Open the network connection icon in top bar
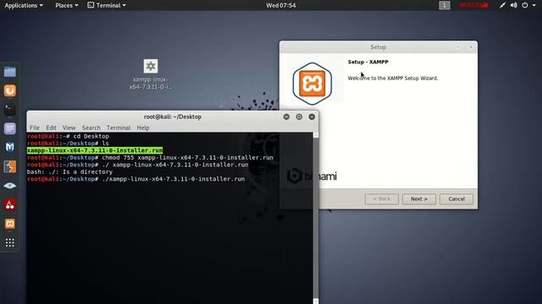The height and width of the screenshot is (304, 542). tap(502, 5)
